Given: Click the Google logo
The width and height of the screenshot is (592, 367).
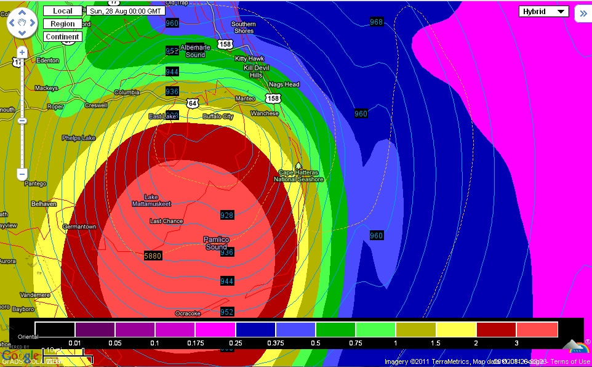Looking at the screenshot, I should pos(20,356).
